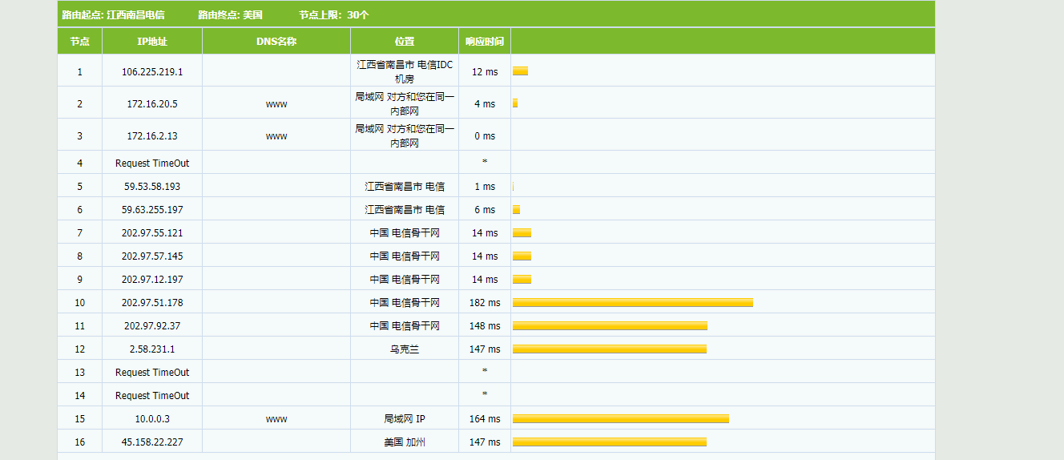
Task: Select IP address 10.0.0.3
Action: 152,418
